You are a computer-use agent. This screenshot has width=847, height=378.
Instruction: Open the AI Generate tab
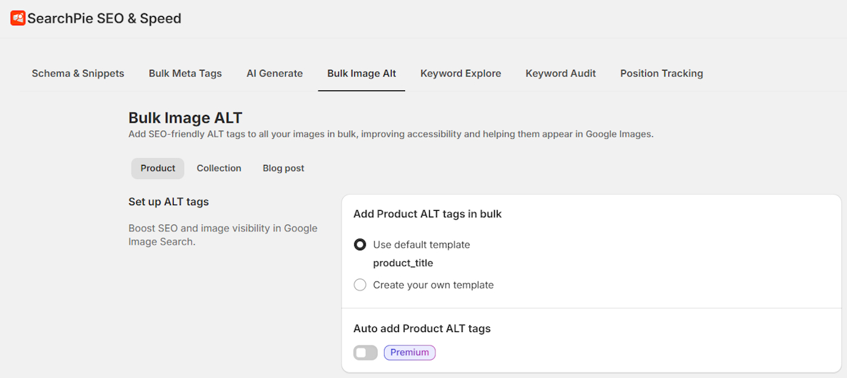(275, 73)
